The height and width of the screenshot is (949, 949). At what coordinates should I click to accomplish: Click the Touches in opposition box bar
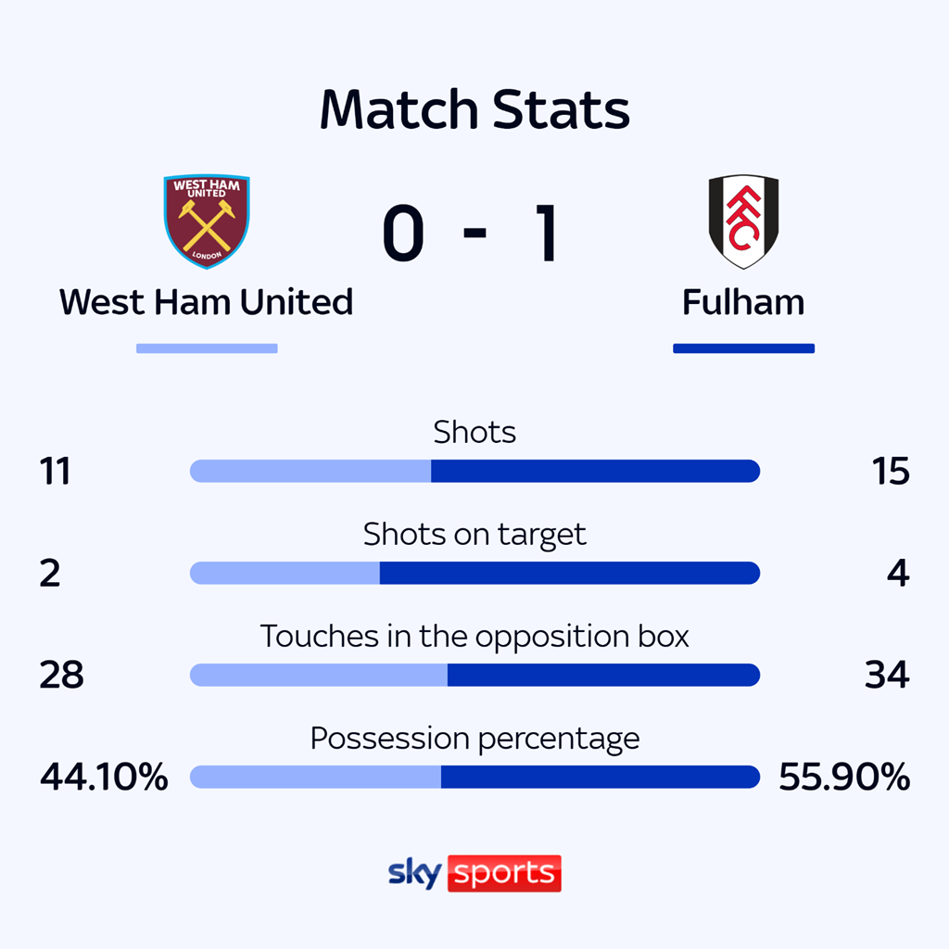tap(474, 675)
